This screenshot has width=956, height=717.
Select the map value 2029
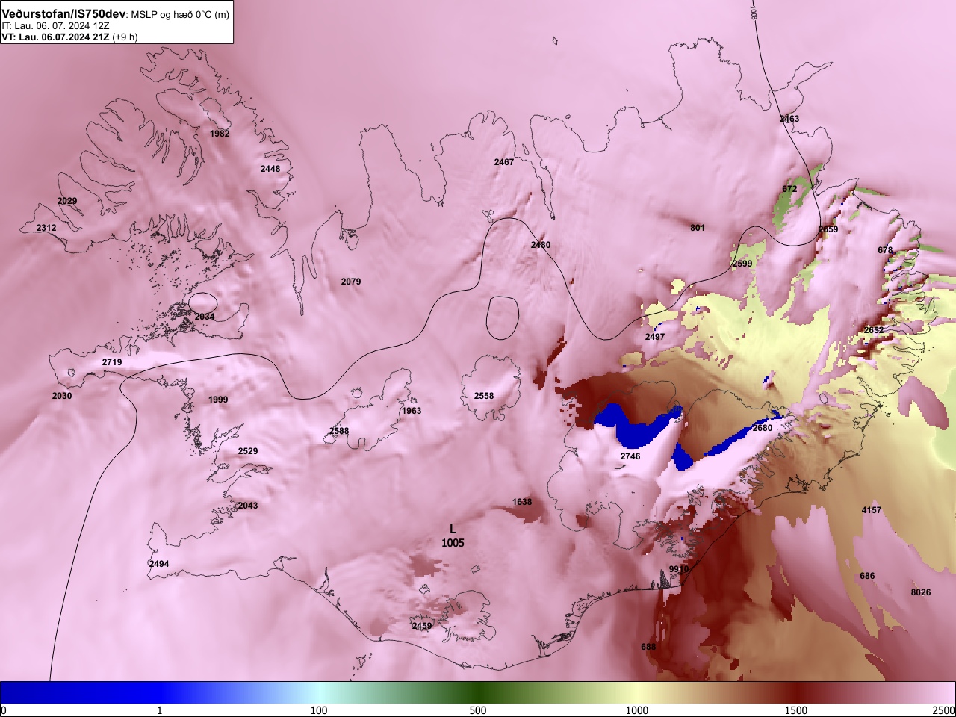(x=67, y=201)
